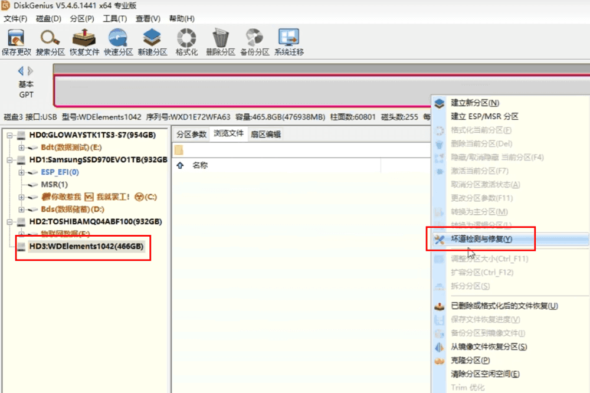Click the 快速分区 quick partition icon
Screen dimensions: 590x393
click(119, 41)
